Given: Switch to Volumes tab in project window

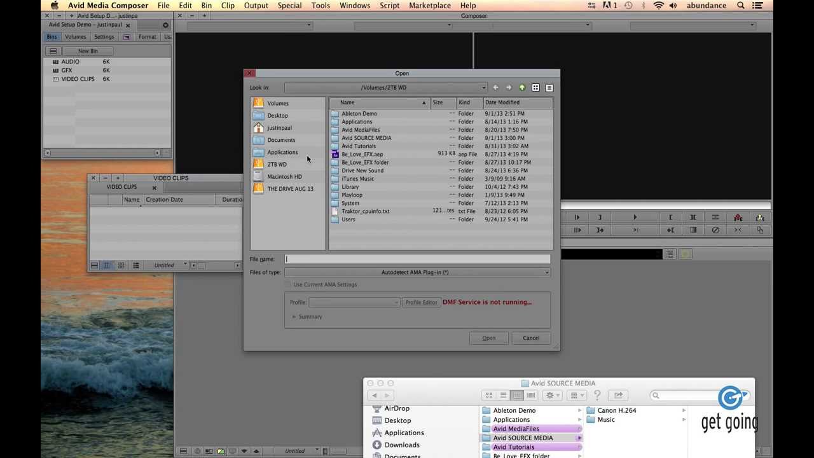Looking at the screenshot, I should coord(76,37).
